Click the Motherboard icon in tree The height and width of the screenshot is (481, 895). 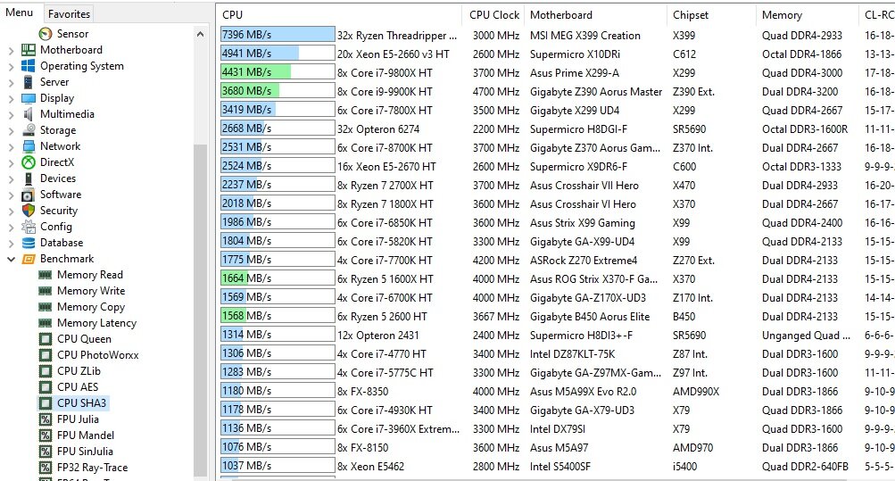[28, 50]
